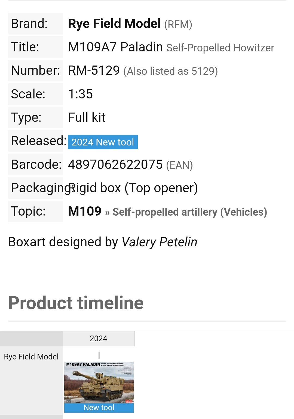The height and width of the screenshot is (419, 294).
Task: Open the Rye Field Model brand link
Action: pos(114,24)
